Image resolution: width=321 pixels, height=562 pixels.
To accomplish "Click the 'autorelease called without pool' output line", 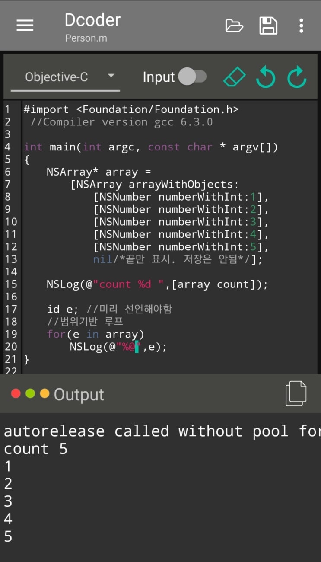I will point(160,431).
